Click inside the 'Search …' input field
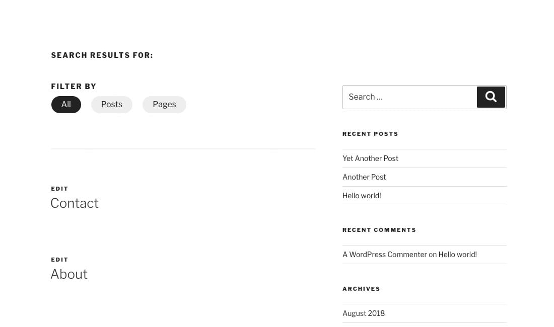 (408, 97)
